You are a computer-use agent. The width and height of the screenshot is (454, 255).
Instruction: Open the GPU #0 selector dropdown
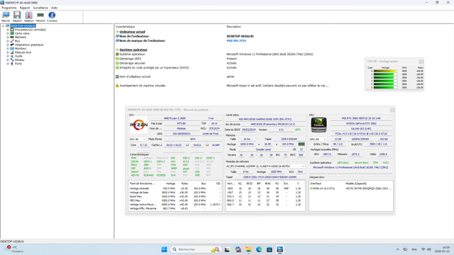(x=318, y=140)
